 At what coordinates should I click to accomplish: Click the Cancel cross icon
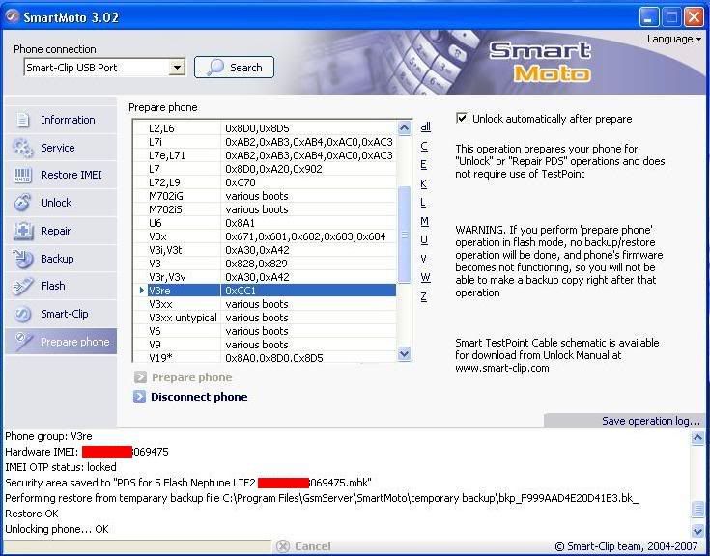point(283,546)
